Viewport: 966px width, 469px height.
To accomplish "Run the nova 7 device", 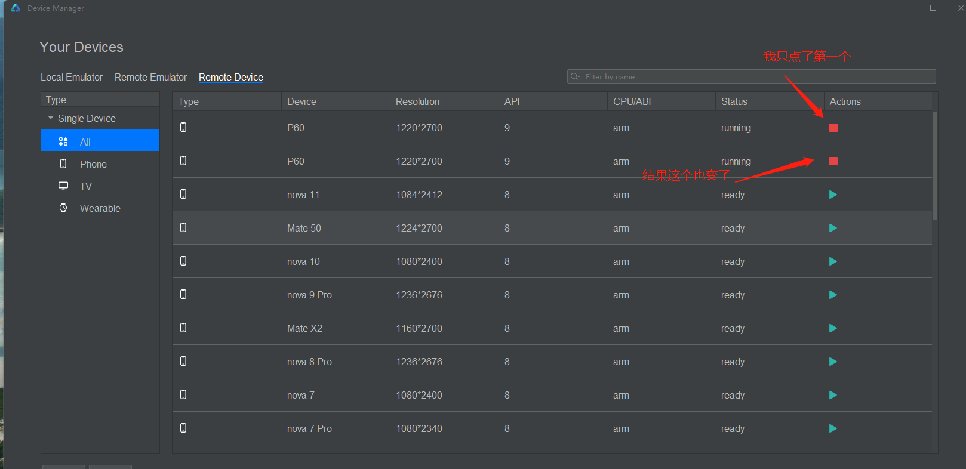I will click(833, 395).
